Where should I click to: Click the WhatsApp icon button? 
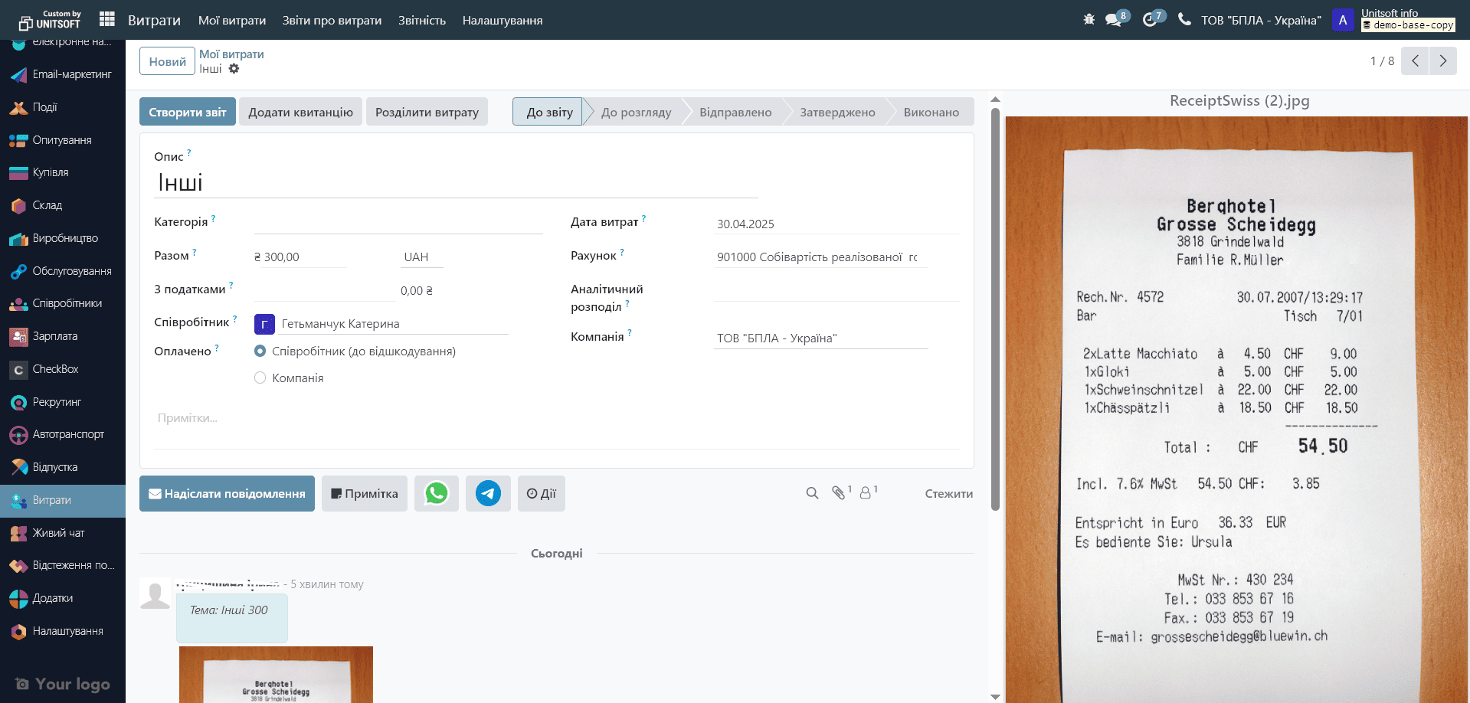coord(437,493)
